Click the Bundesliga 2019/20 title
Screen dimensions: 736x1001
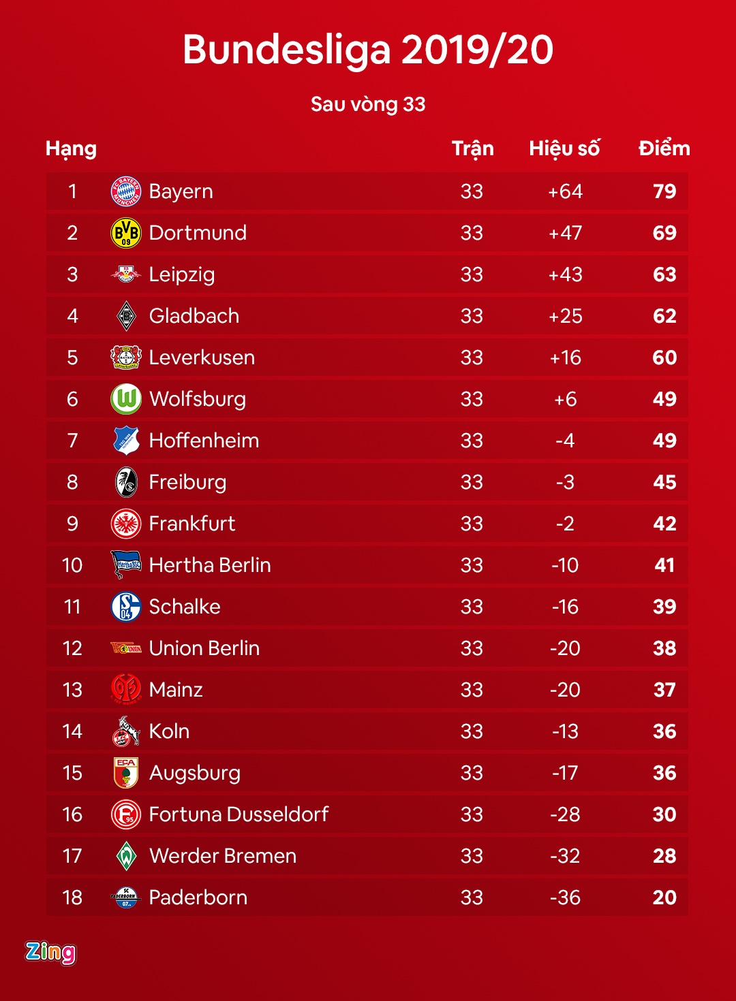coord(368,50)
